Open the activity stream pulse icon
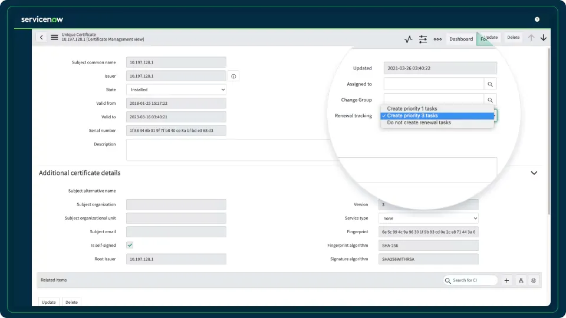The width and height of the screenshot is (566, 318). pos(408,39)
